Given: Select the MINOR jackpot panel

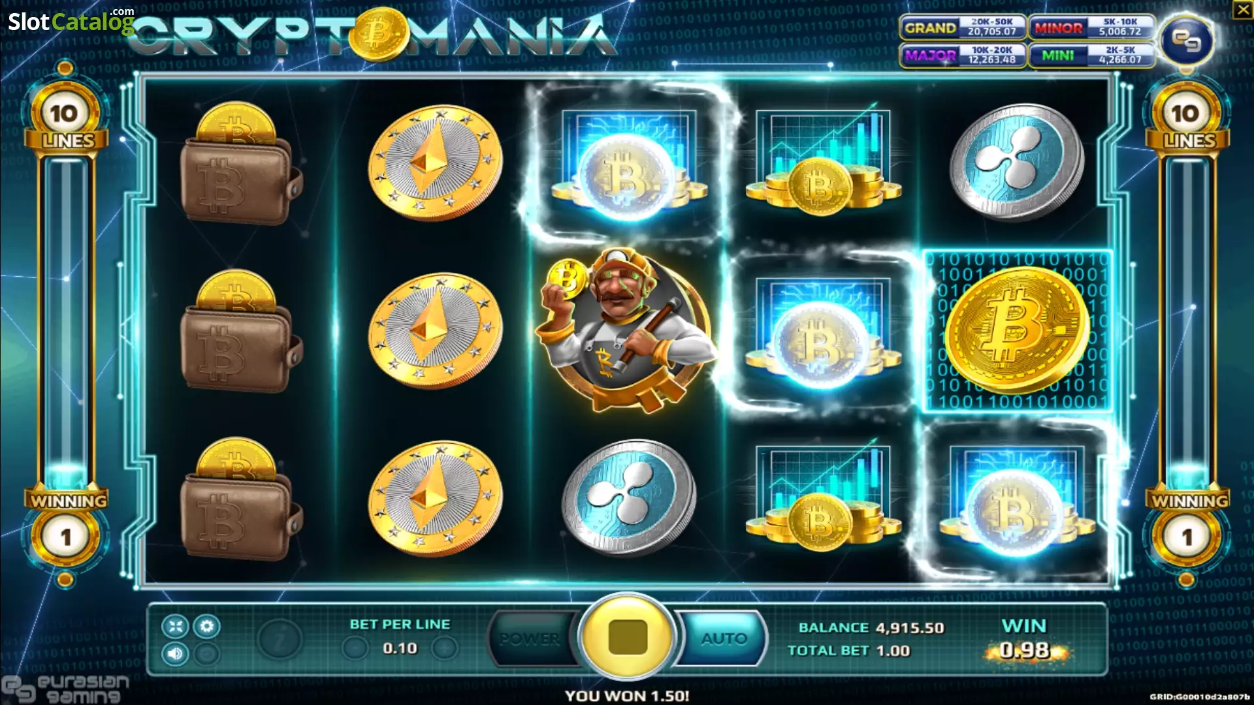Looking at the screenshot, I should pyautogui.click(x=1091, y=27).
